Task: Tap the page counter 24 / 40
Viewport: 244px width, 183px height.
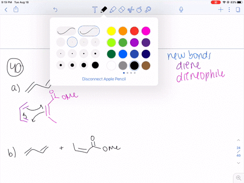Action: pos(238,151)
